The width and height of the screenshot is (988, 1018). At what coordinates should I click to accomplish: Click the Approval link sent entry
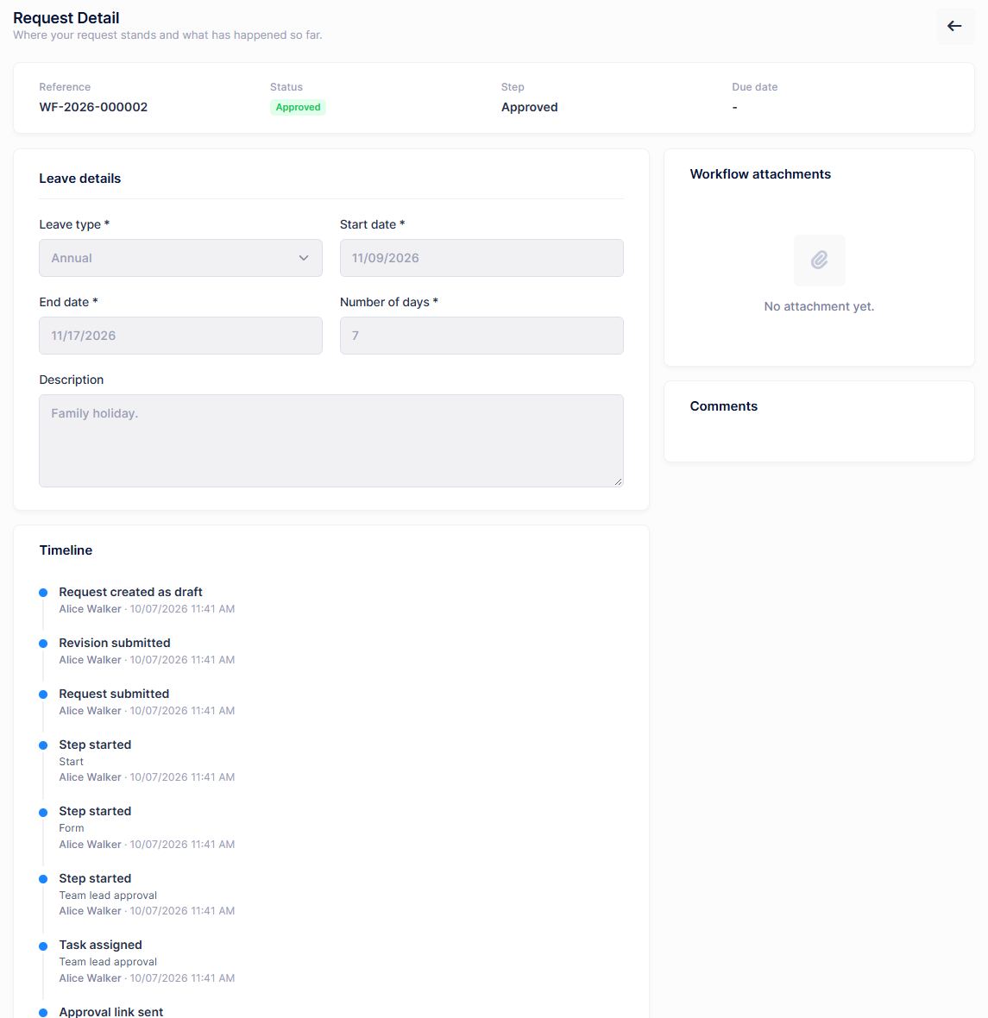[x=111, y=1011]
